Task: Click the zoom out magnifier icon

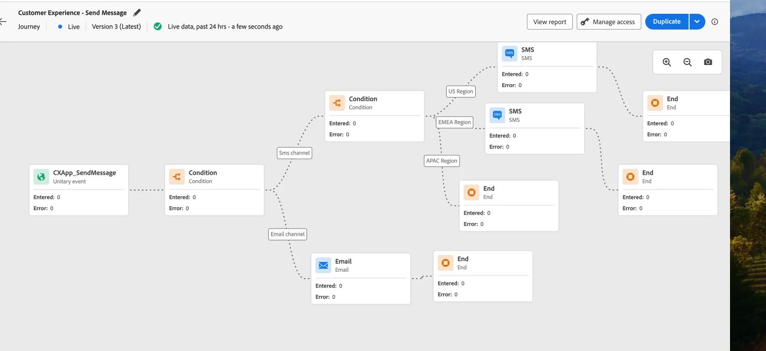Action: [x=688, y=62]
